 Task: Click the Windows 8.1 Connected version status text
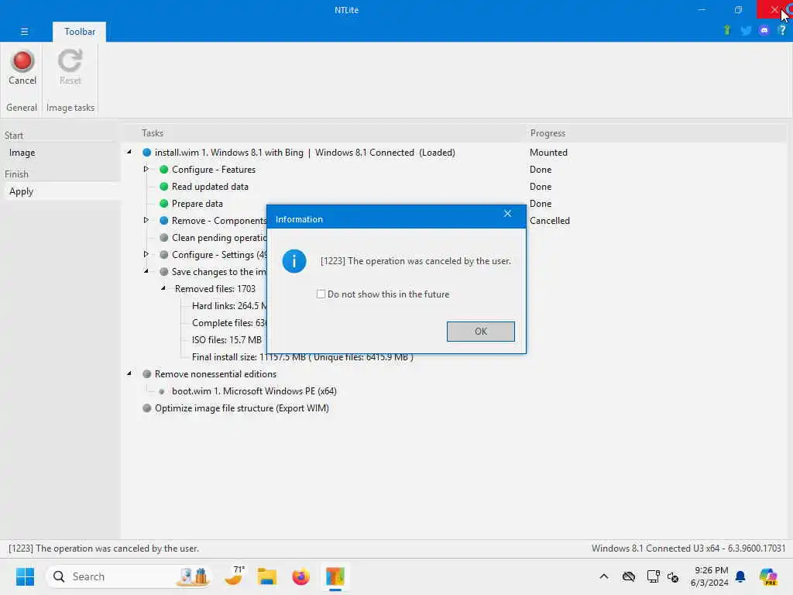pyautogui.click(x=688, y=549)
